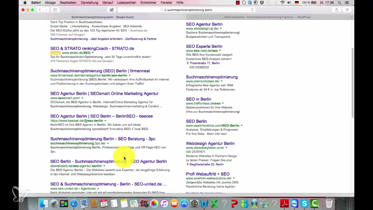373x210 pixels.
Task: Open the Darstellung menu
Action: (x=89, y=3)
